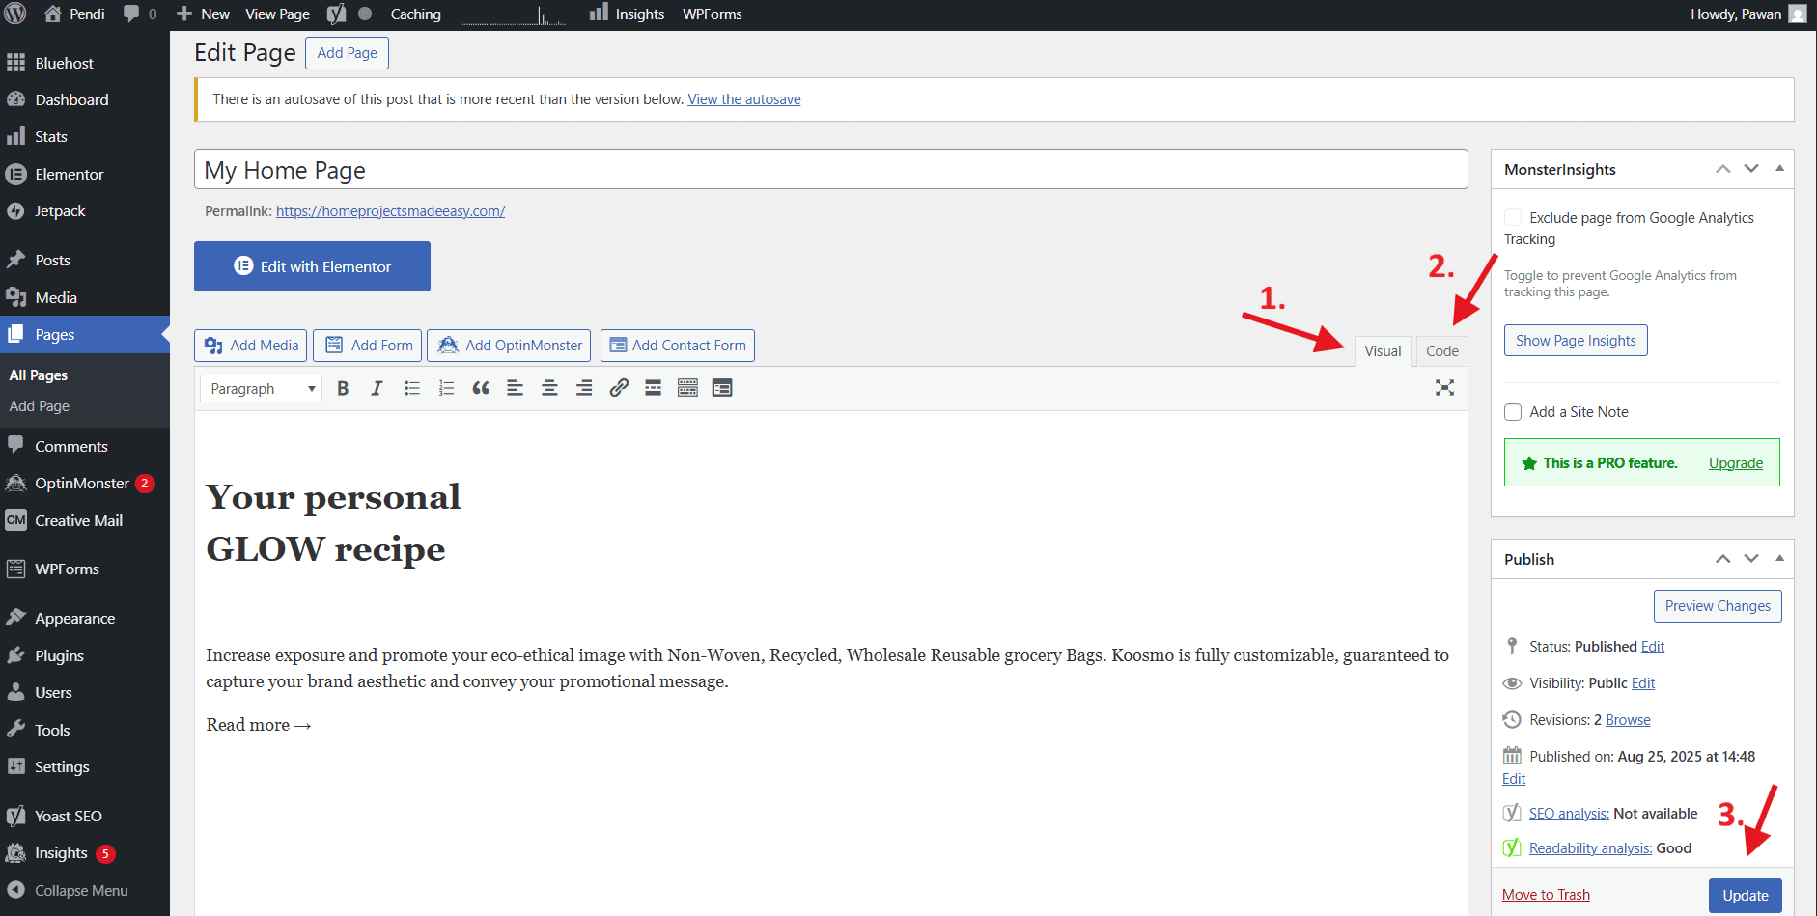Screen dimensions: 1817x916
Task: Open Insights from the admin bar
Action: 626,14
